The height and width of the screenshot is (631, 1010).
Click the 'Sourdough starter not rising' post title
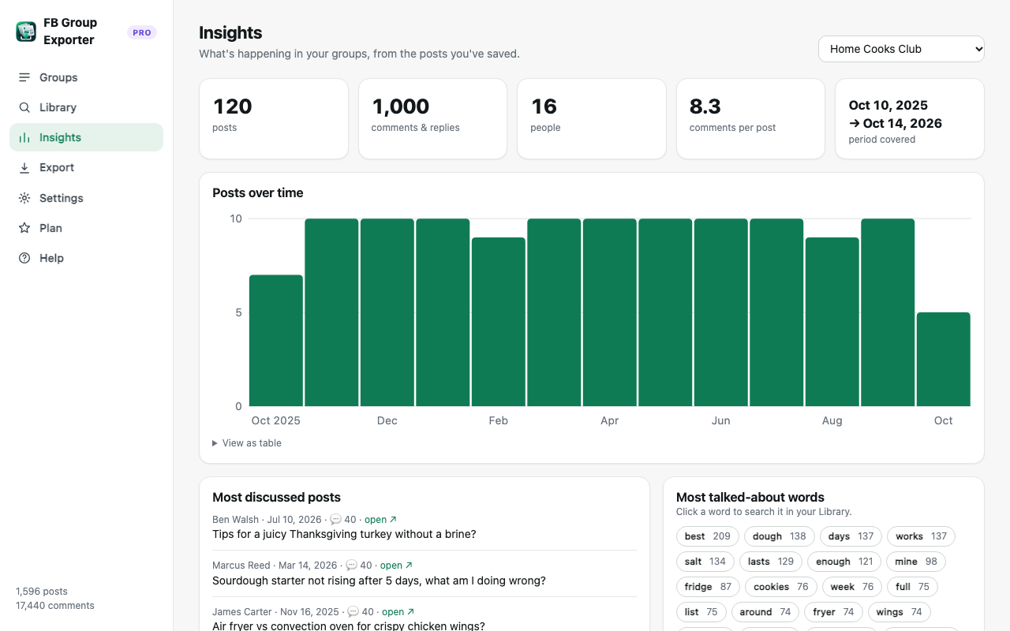pyautogui.click(x=379, y=581)
